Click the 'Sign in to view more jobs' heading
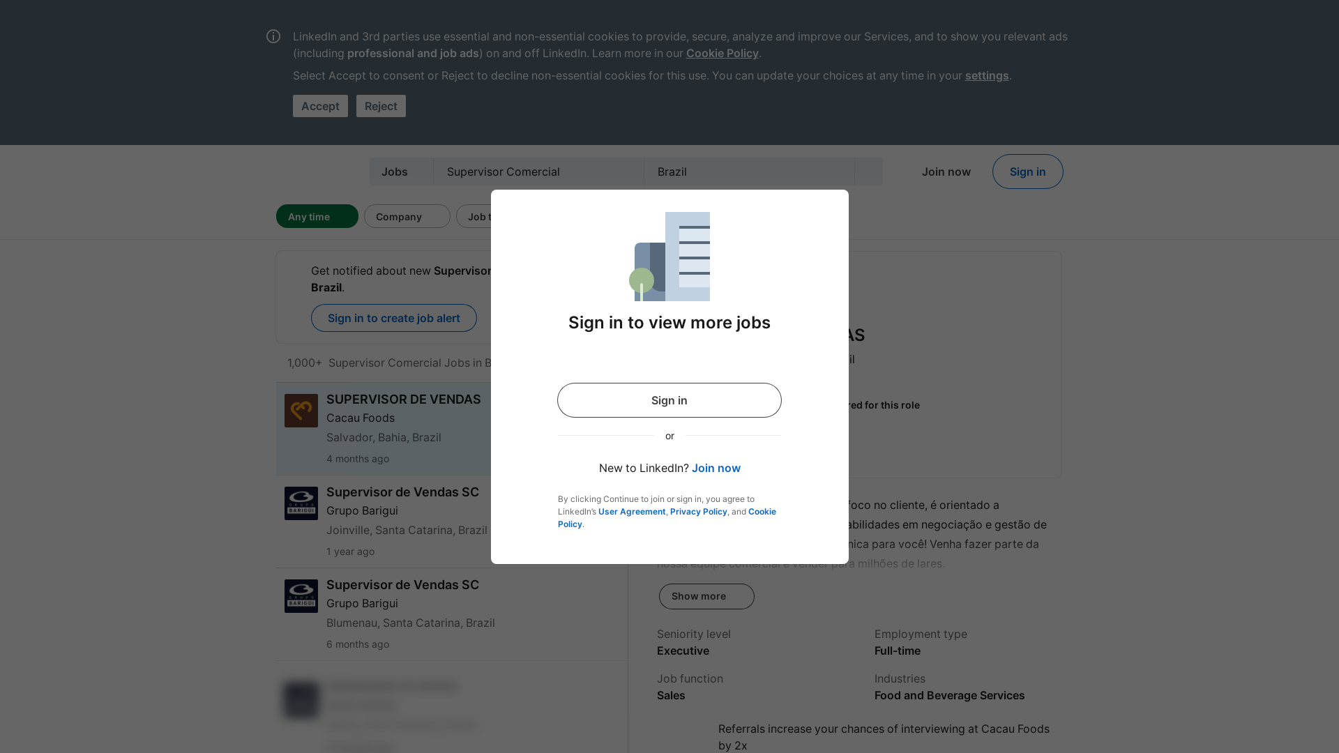The height and width of the screenshot is (753, 1339). point(669,322)
